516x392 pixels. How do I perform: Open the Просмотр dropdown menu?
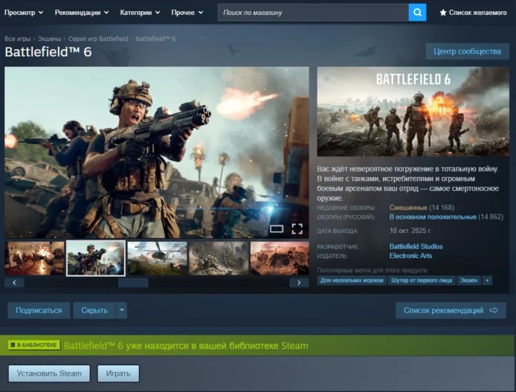pos(24,13)
